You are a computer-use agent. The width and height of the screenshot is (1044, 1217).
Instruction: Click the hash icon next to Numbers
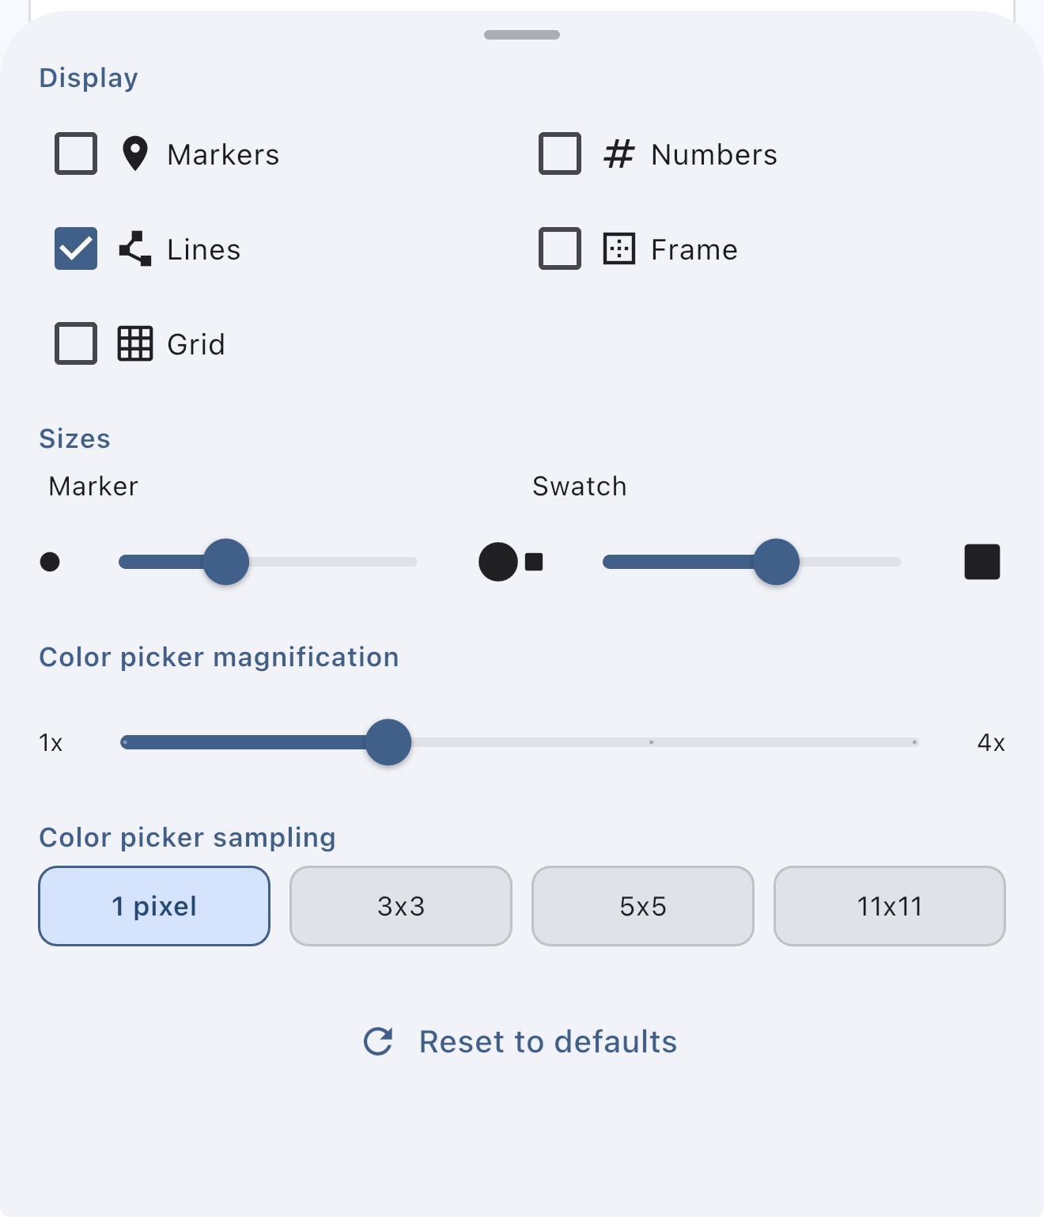(620, 154)
